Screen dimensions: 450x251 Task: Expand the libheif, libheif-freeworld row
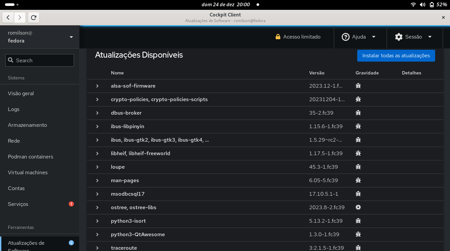click(x=97, y=153)
